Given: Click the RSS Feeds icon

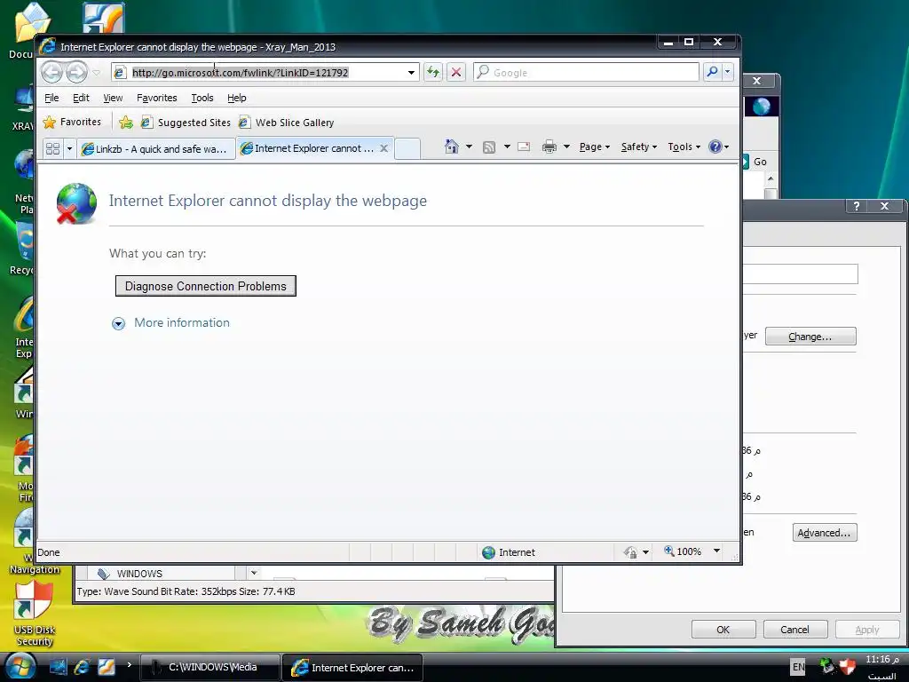Looking at the screenshot, I should pos(489,147).
